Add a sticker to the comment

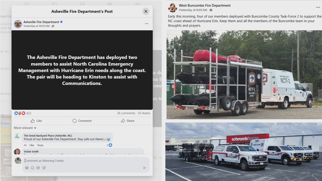click(x=44, y=168)
